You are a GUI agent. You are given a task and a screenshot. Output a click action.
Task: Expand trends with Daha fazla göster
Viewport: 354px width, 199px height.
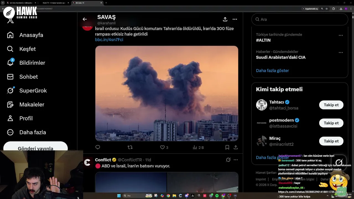272,70
